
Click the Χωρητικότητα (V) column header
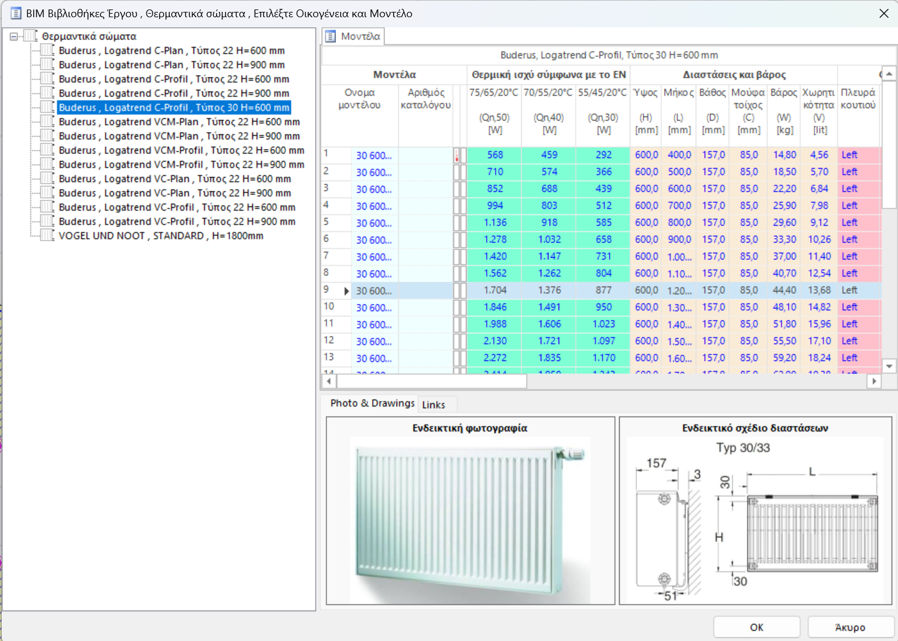819,116
